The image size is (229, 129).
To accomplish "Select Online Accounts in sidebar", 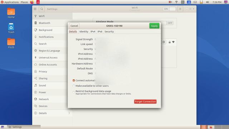I will [52, 64].
